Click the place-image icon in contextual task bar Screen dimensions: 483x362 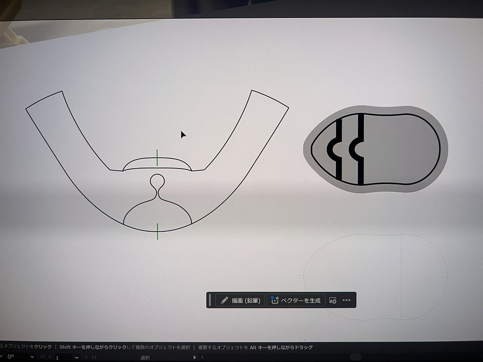pyautogui.click(x=333, y=300)
